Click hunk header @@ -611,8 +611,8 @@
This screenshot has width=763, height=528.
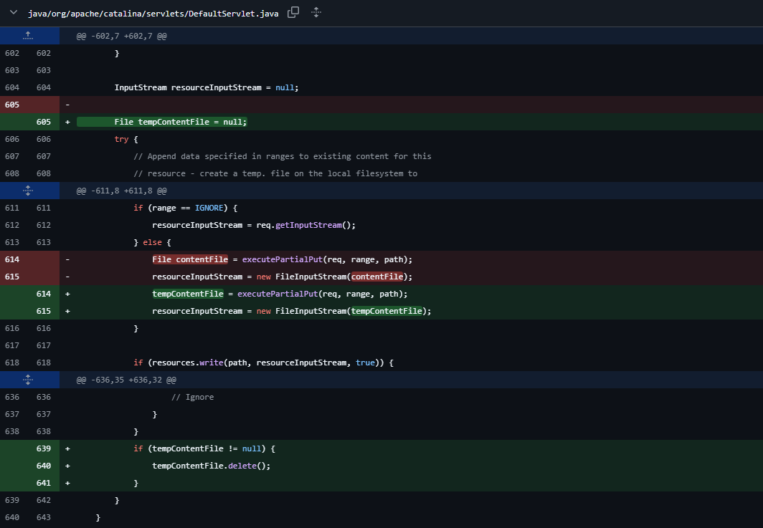tap(122, 191)
